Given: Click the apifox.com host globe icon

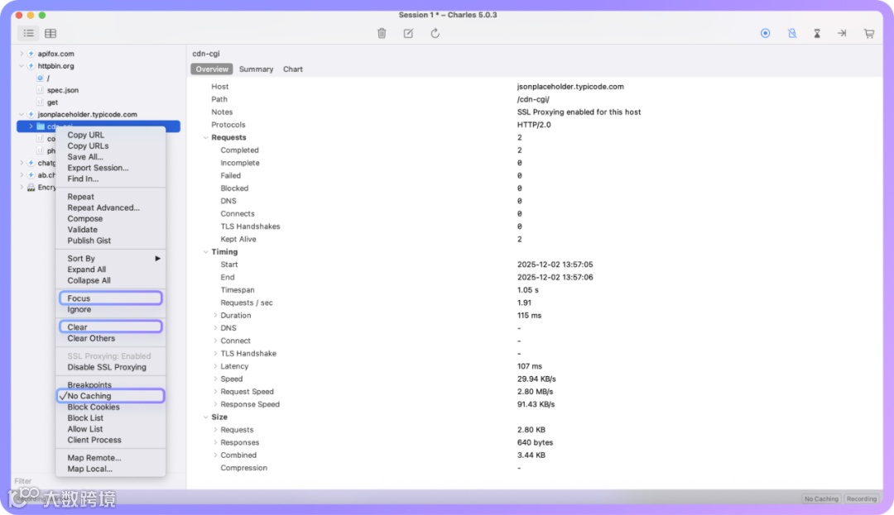Looking at the screenshot, I should click(x=31, y=54).
